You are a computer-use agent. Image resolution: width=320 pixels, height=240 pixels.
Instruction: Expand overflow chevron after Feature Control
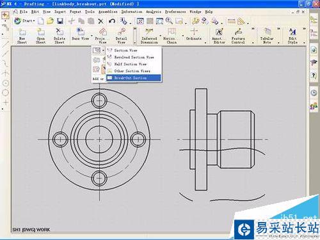pyautogui.click(x=253, y=29)
